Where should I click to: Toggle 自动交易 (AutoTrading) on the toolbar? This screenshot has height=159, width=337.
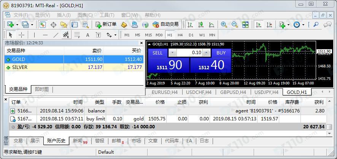click(x=165, y=25)
